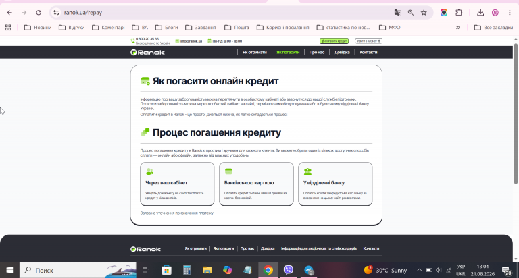Open Довідка in top navigation
Screen dimensions: 519x278
tap(342, 52)
